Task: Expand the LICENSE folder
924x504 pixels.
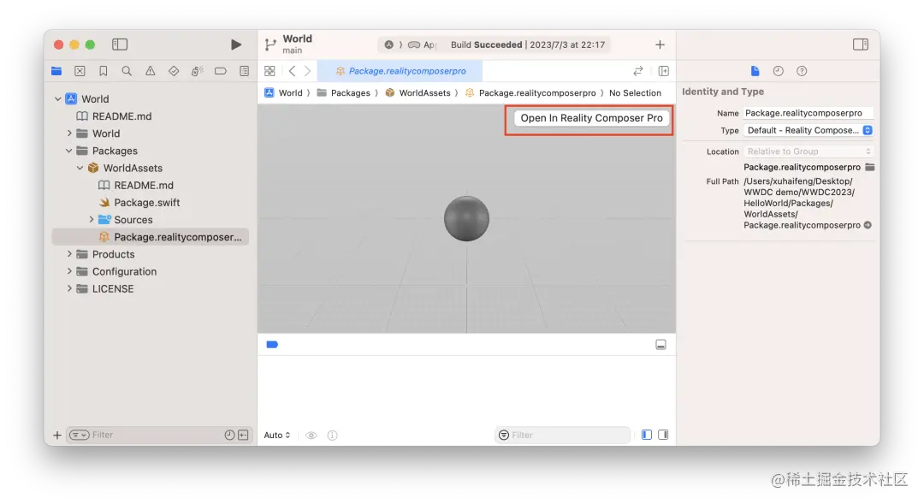Action: tap(69, 288)
